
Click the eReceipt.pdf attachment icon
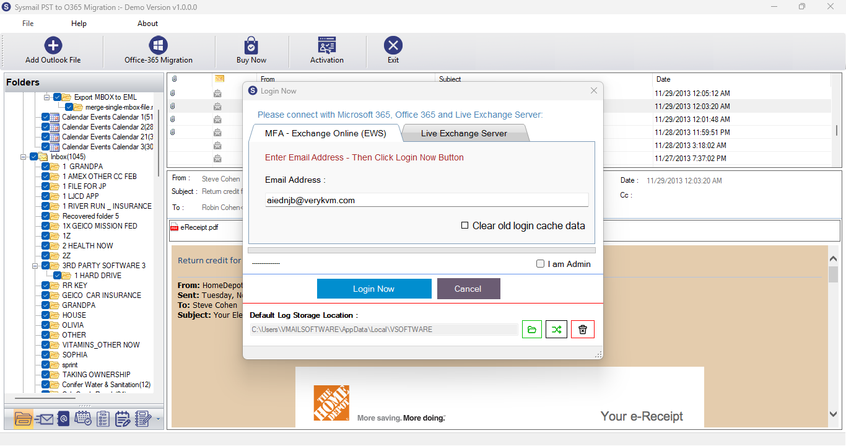(x=175, y=227)
